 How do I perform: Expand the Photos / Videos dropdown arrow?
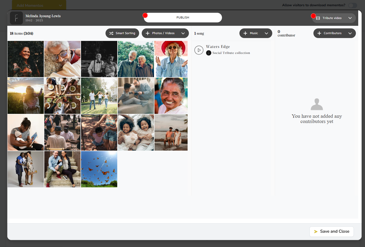(183, 33)
